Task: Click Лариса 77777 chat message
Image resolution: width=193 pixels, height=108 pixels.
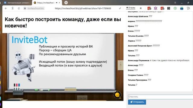Action: (134, 41)
